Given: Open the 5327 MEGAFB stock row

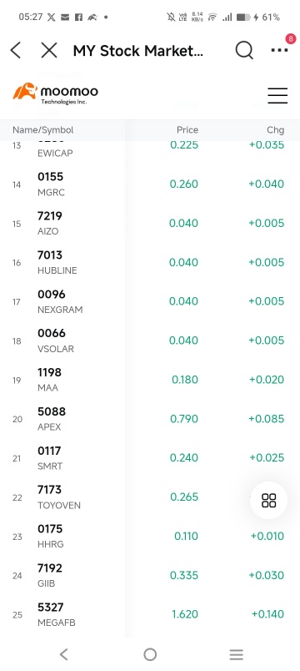Looking at the screenshot, I should click(x=150, y=614).
